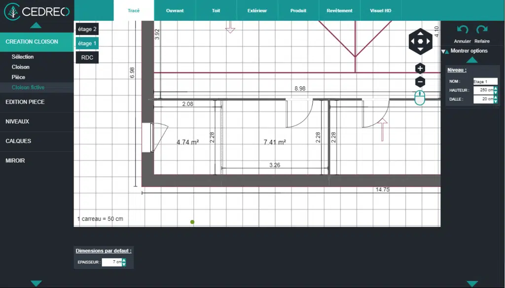Switch to the étage 2 level

coord(87,29)
